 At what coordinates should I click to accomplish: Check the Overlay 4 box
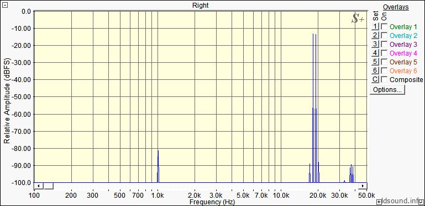click(384, 53)
